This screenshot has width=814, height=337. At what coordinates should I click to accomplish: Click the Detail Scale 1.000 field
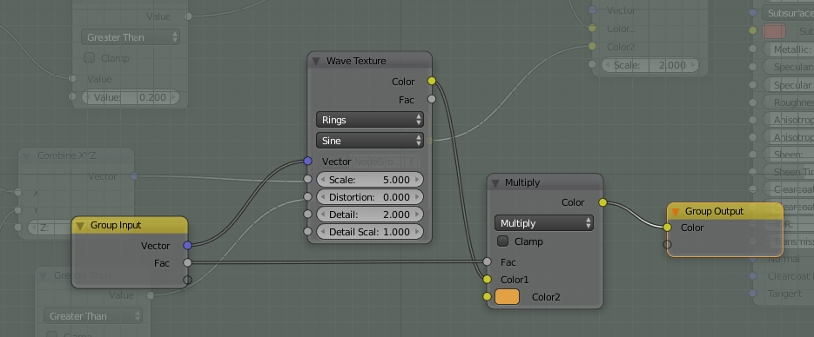370,232
